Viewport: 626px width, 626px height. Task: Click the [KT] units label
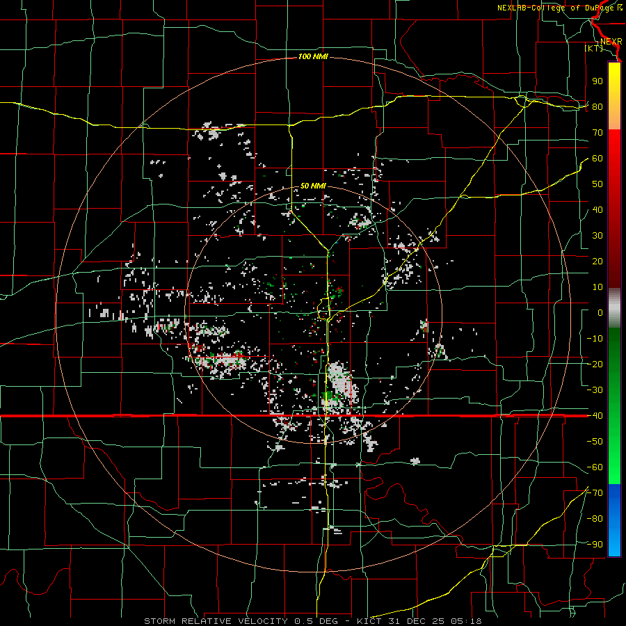tap(594, 48)
